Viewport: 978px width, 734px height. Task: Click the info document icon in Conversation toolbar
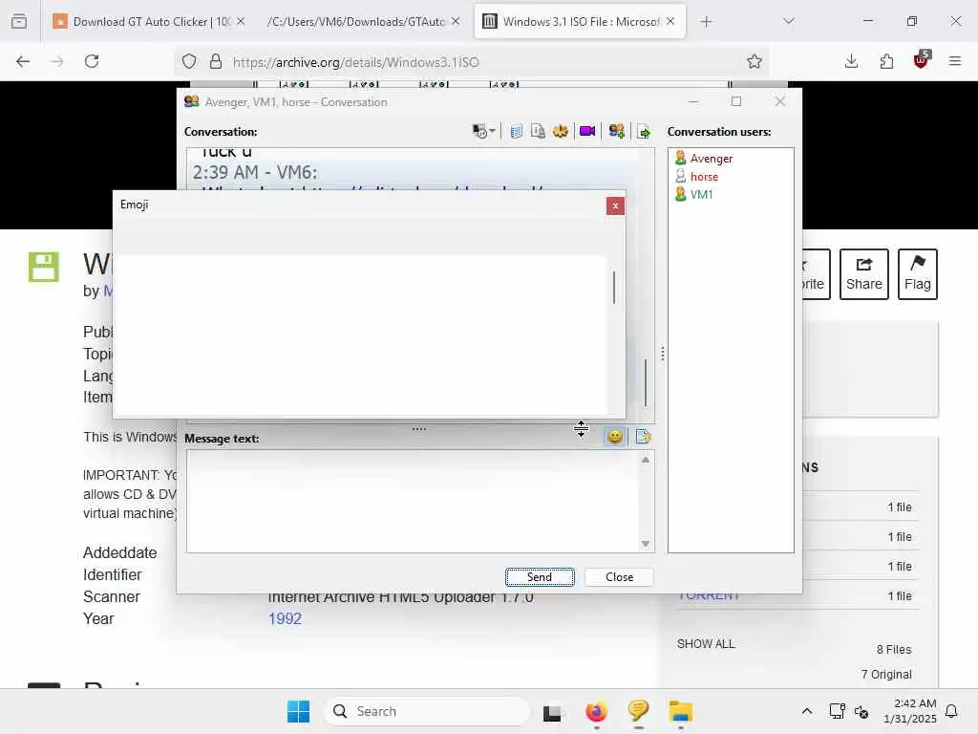[x=538, y=131]
